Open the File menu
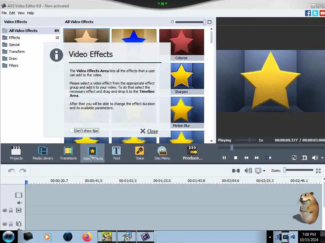The image size is (325, 243). (x=4, y=13)
